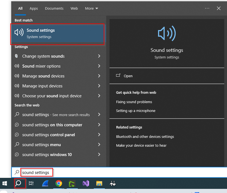Click the speaker icon in Best match
This screenshot has height=193, width=227.
coord(19,32)
